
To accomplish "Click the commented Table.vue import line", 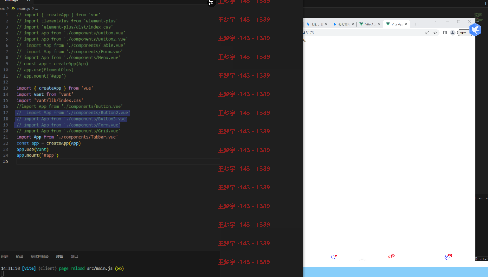I will point(71,45).
